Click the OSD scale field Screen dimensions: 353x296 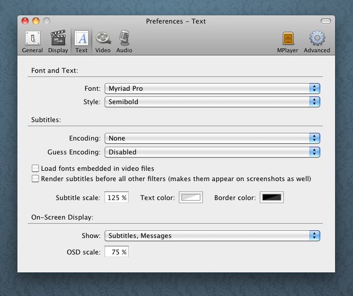click(117, 252)
